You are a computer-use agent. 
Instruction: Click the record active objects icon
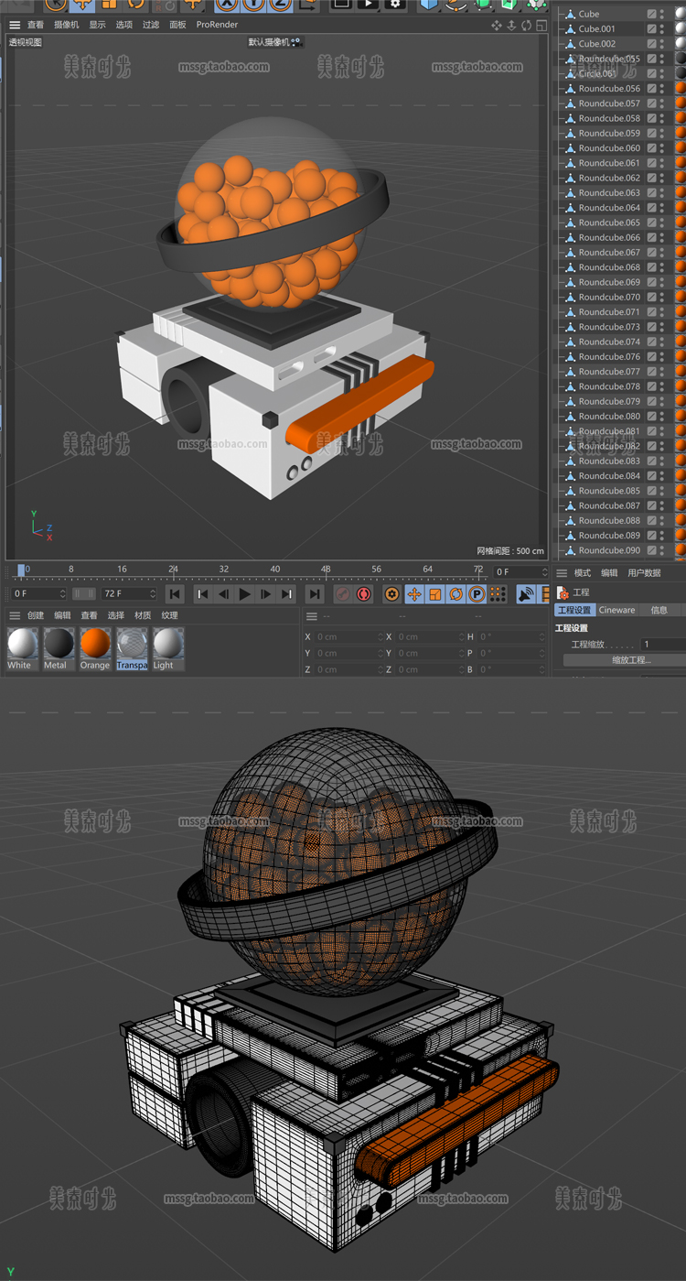pos(343,594)
